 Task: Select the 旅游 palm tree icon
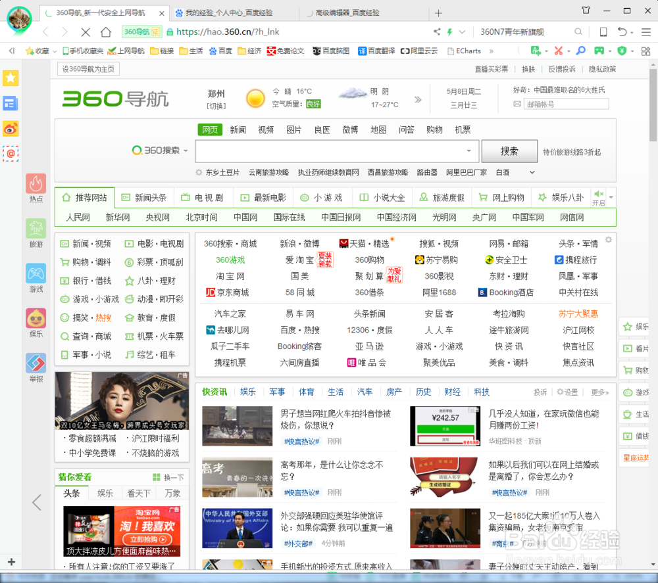(36, 229)
